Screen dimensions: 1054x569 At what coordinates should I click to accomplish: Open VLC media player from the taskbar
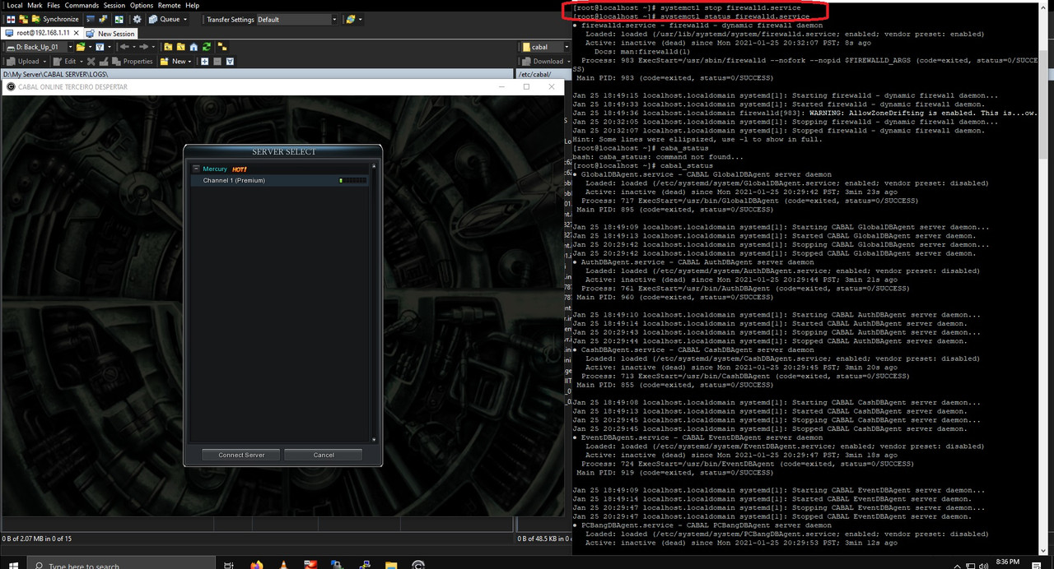[x=284, y=565]
